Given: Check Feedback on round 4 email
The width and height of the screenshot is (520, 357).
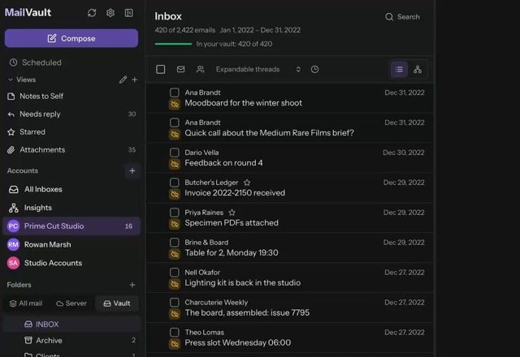Looking at the screenshot, I should [x=175, y=153].
